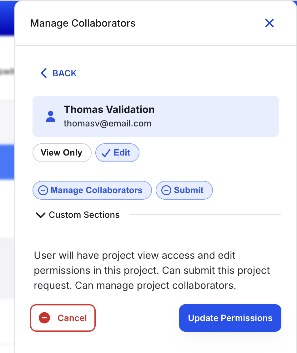The image size is (297, 353).
Task: Click the Cancel button
Action: (63, 318)
